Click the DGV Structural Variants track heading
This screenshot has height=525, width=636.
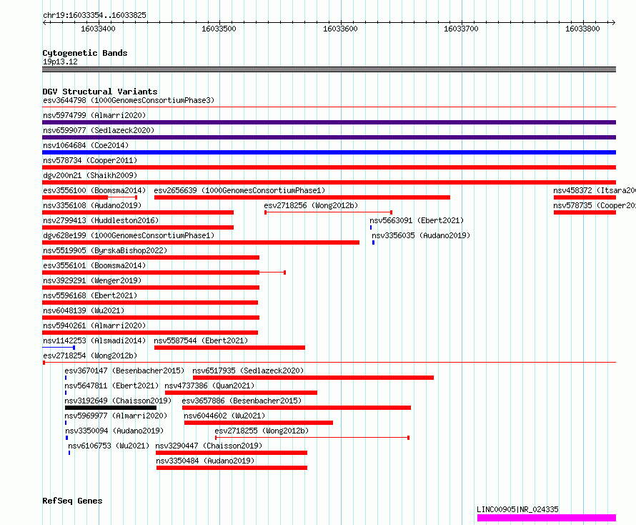[x=100, y=92]
